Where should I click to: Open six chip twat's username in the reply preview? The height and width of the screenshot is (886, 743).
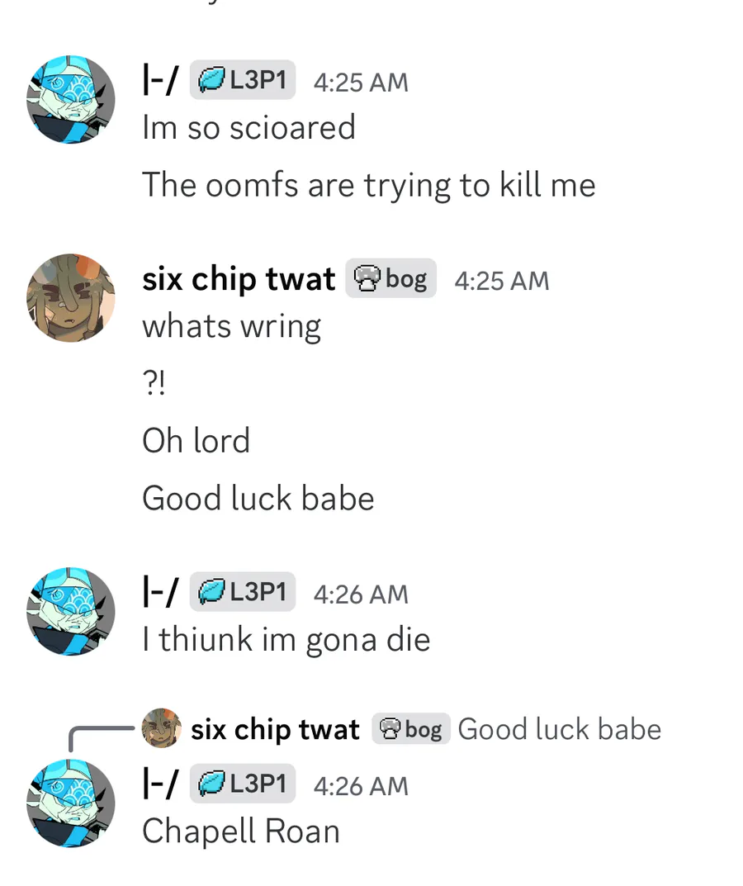[x=275, y=729]
